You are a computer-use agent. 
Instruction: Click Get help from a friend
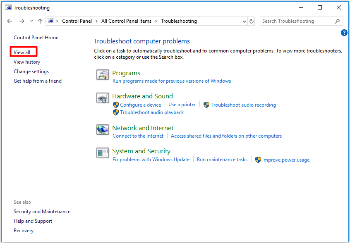38,81
